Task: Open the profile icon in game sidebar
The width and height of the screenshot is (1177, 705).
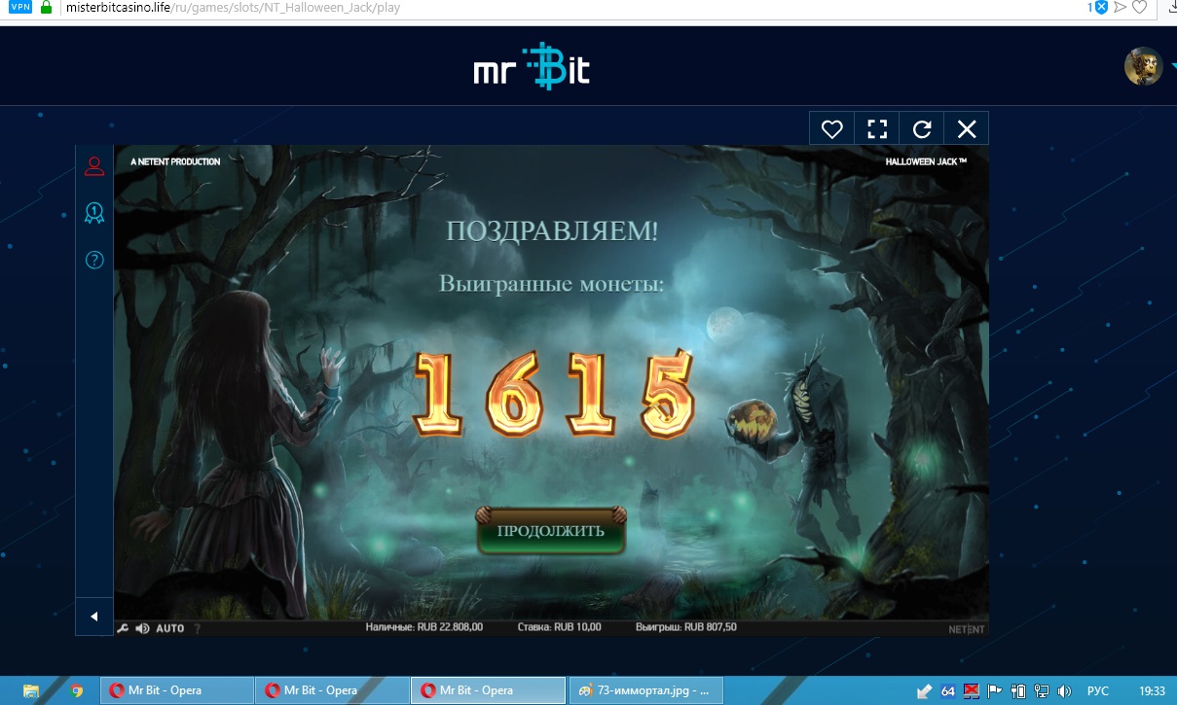Action: 94,166
